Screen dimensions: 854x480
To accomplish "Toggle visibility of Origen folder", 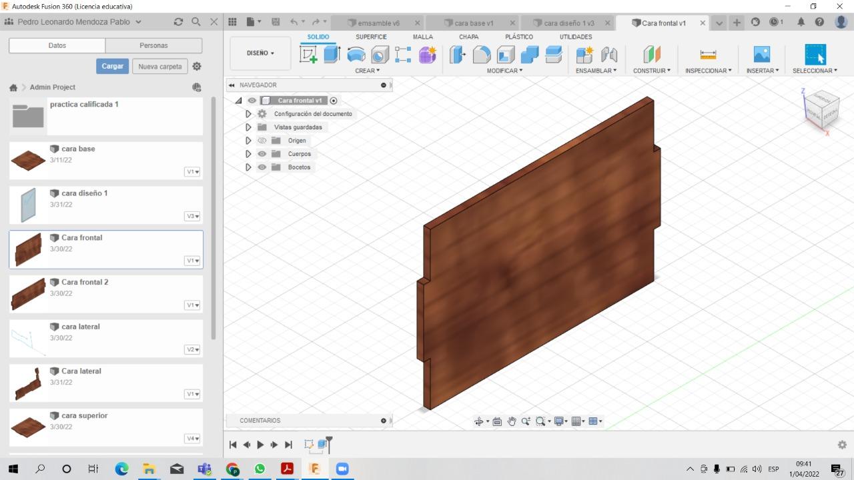I will tap(262, 141).
